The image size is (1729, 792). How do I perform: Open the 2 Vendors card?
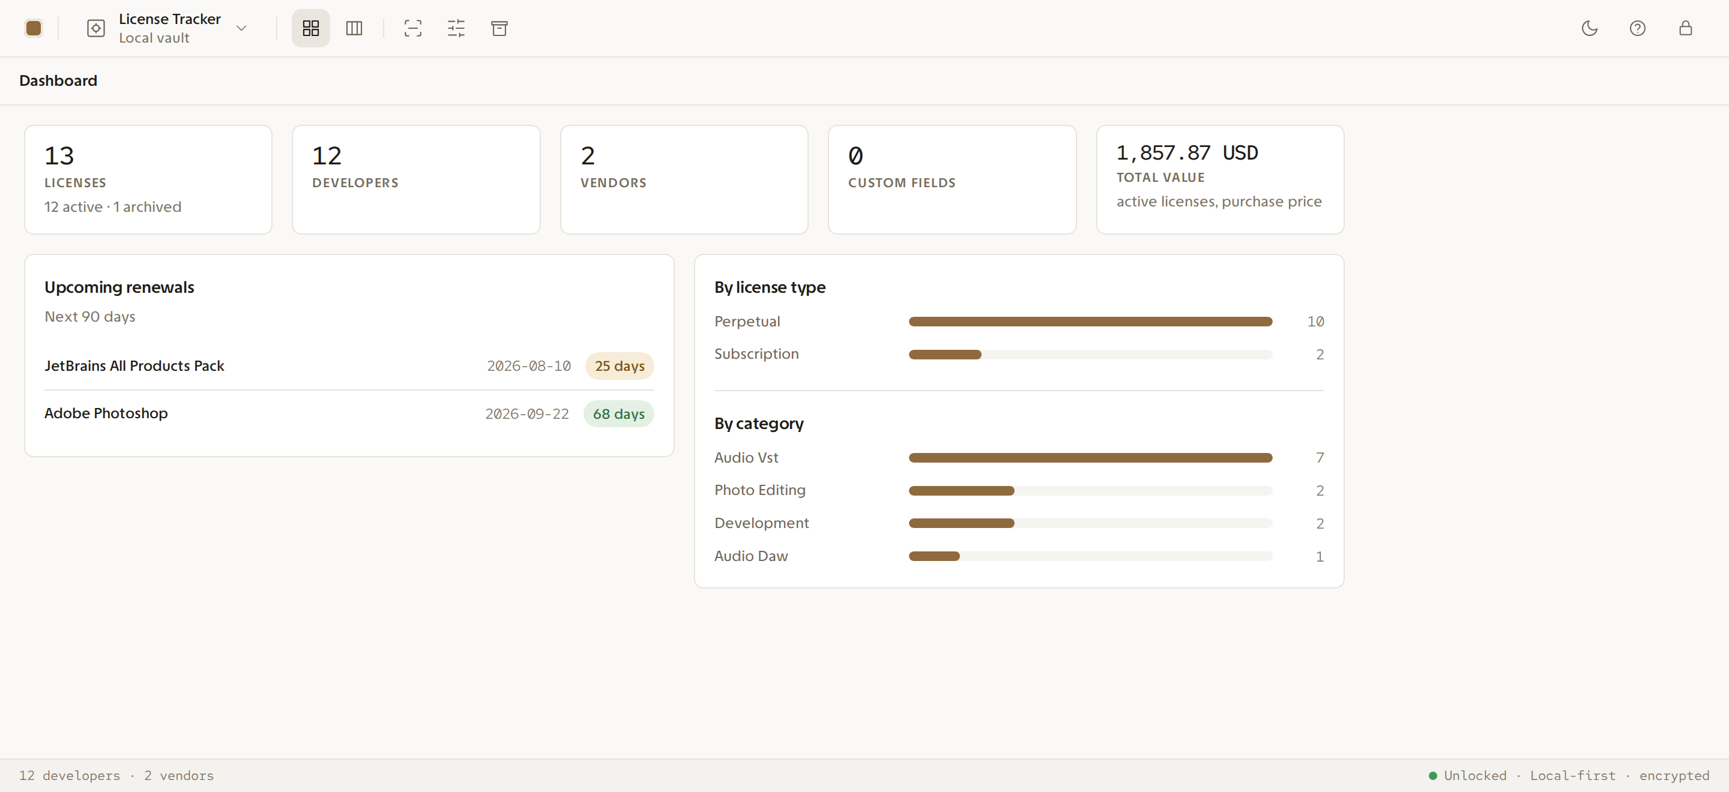click(684, 180)
